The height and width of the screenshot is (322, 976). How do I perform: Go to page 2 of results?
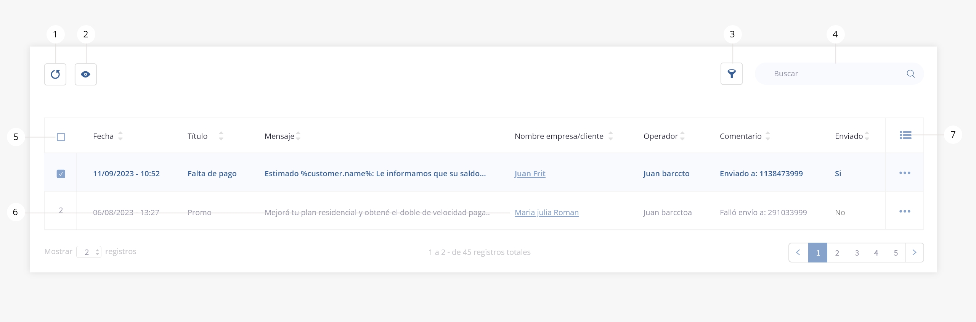pyautogui.click(x=837, y=253)
